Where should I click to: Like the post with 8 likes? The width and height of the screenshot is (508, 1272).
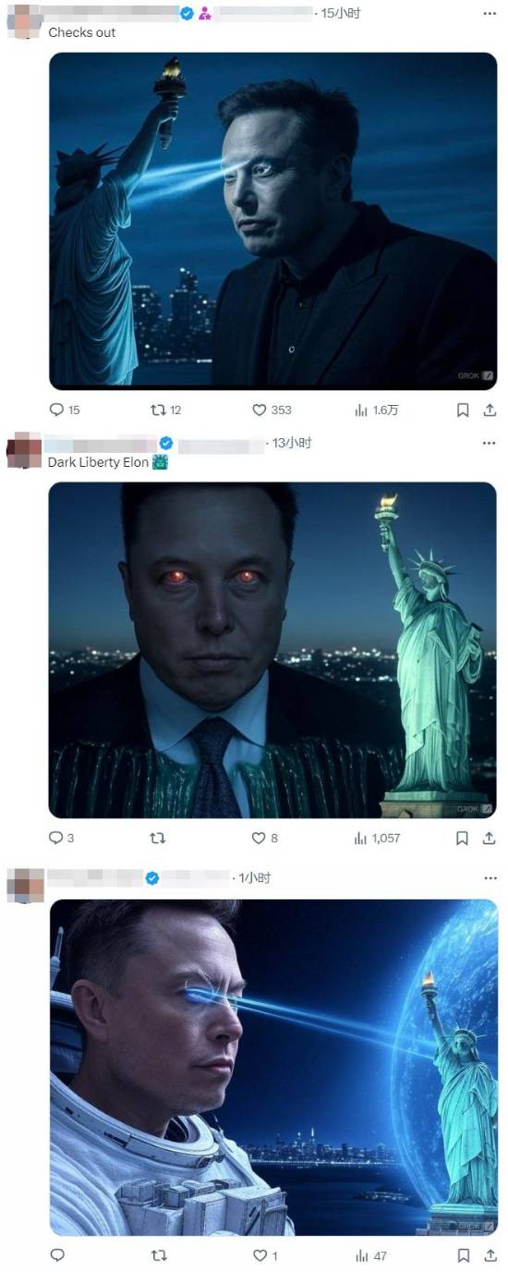click(265, 838)
